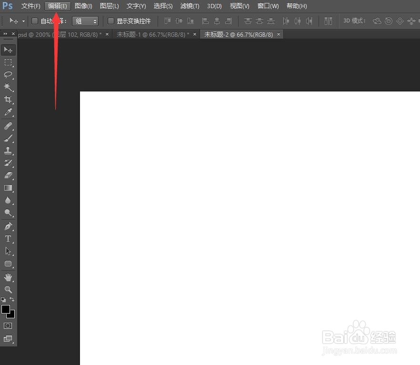Select the Blur tool
The image size is (420, 365).
click(x=8, y=200)
